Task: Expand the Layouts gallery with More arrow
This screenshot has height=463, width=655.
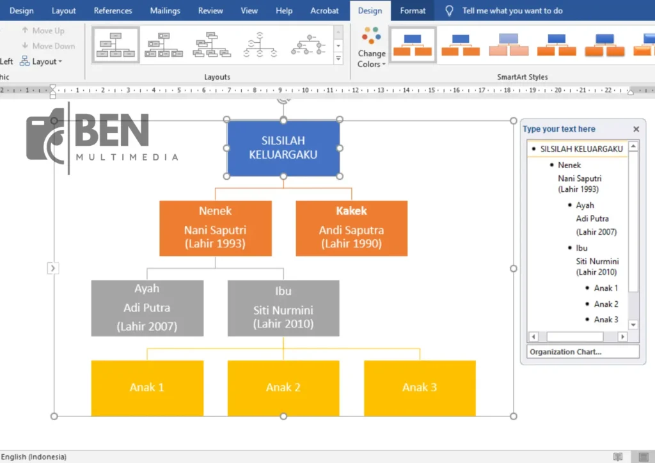Action: coord(338,59)
